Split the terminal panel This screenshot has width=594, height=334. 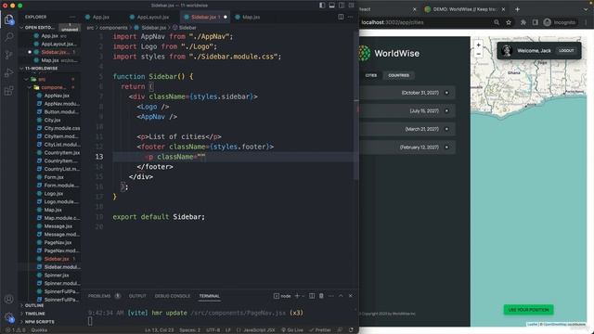312,296
